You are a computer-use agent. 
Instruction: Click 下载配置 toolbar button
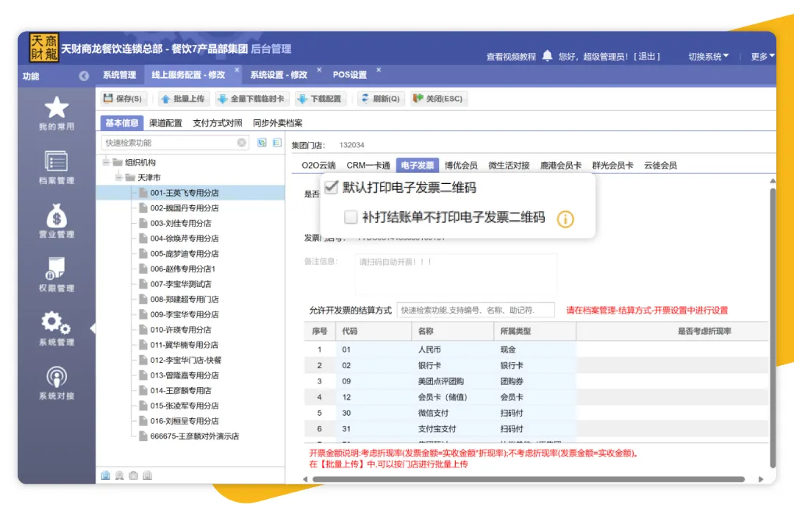coord(320,99)
